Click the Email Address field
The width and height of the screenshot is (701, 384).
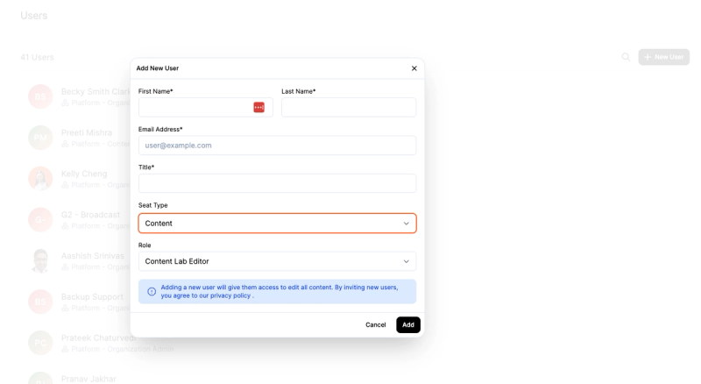point(277,146)
